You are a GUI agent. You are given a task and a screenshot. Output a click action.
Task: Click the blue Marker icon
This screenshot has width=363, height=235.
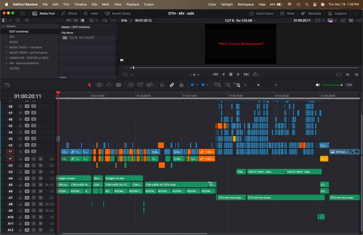(x=203, y=85)
